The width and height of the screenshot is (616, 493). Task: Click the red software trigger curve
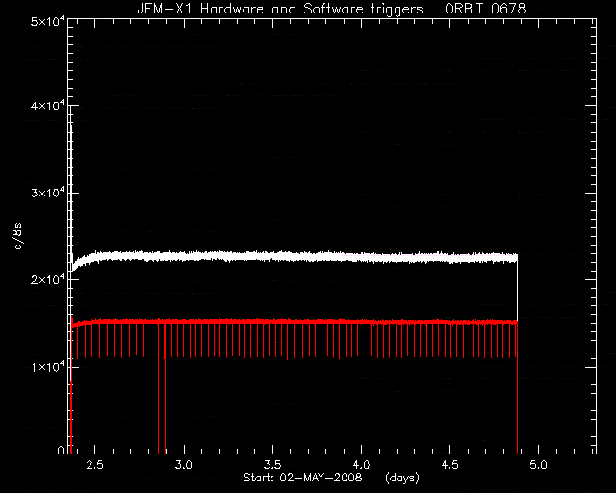(295, 322)
